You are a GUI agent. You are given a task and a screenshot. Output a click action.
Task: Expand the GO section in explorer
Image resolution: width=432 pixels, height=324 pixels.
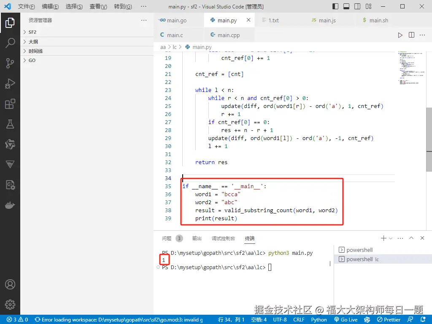(x=87, y=60)
